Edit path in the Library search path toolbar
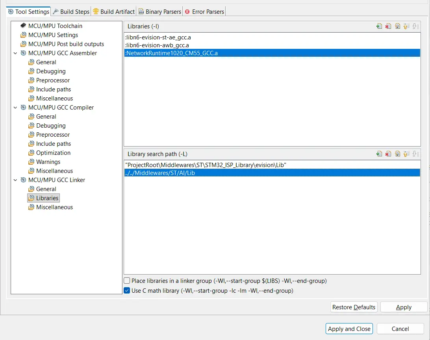This screenshot has height=340, width=430. click(x=397, y=154)
